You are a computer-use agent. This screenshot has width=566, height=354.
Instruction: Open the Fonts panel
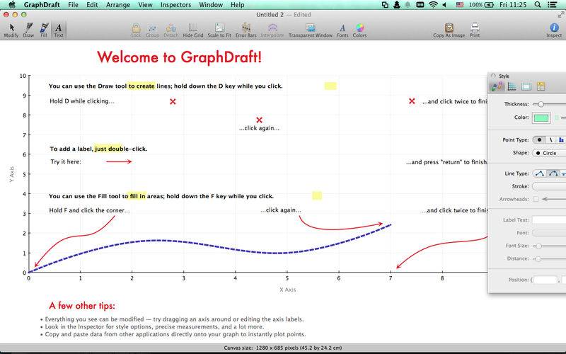click(342, 30)
